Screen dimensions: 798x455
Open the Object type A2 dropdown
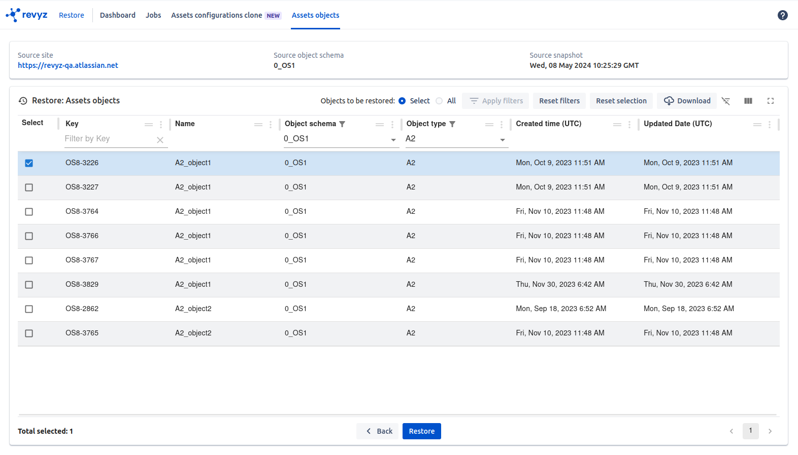pyautogui.click(x=456, y=139)
